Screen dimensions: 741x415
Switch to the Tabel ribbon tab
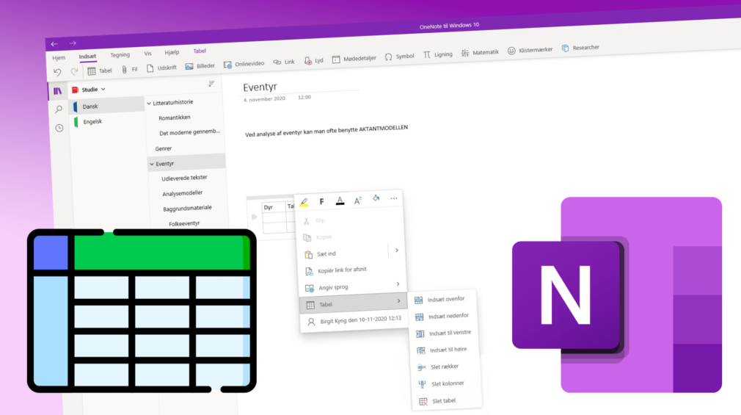click(x=200, y=51)
